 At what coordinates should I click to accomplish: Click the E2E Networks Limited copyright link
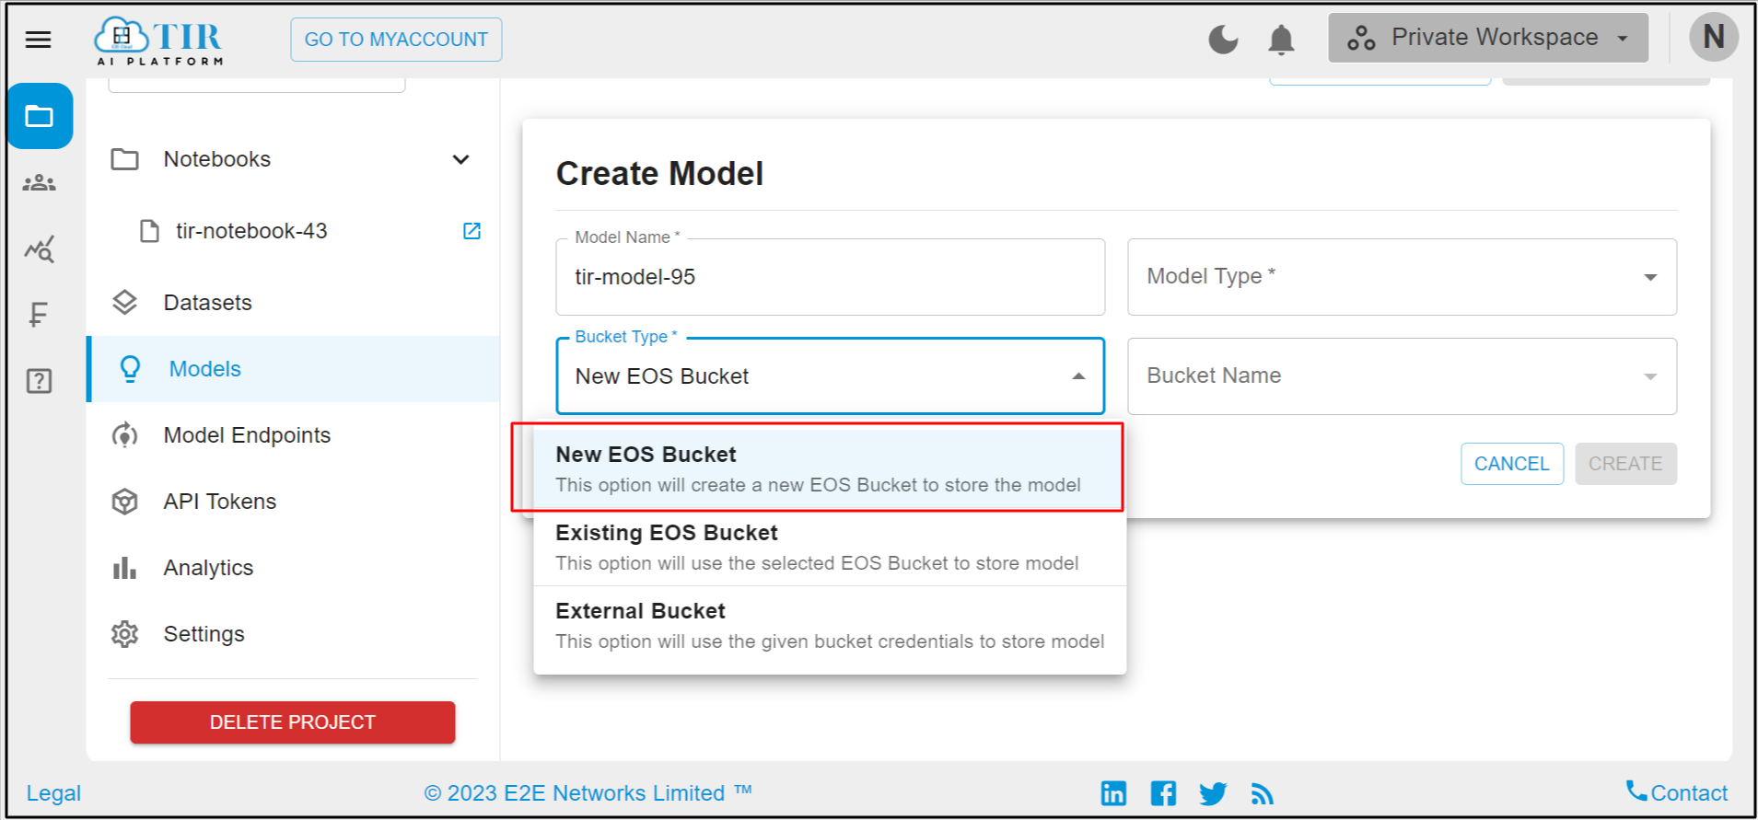click(x=588, y=793)
